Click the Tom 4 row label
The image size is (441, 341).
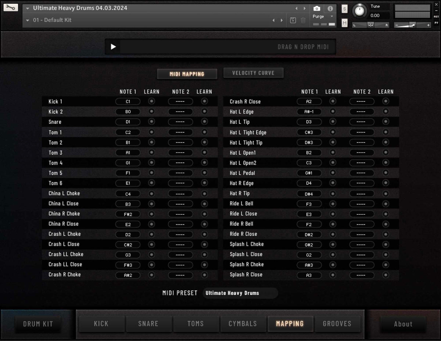55,162
